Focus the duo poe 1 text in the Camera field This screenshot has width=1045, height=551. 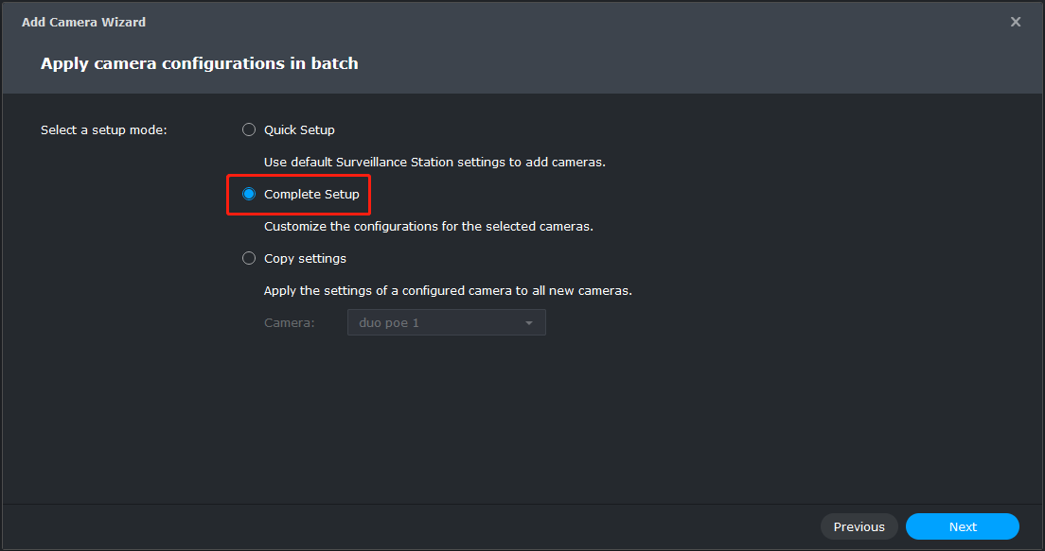click(x=388, y=322)
